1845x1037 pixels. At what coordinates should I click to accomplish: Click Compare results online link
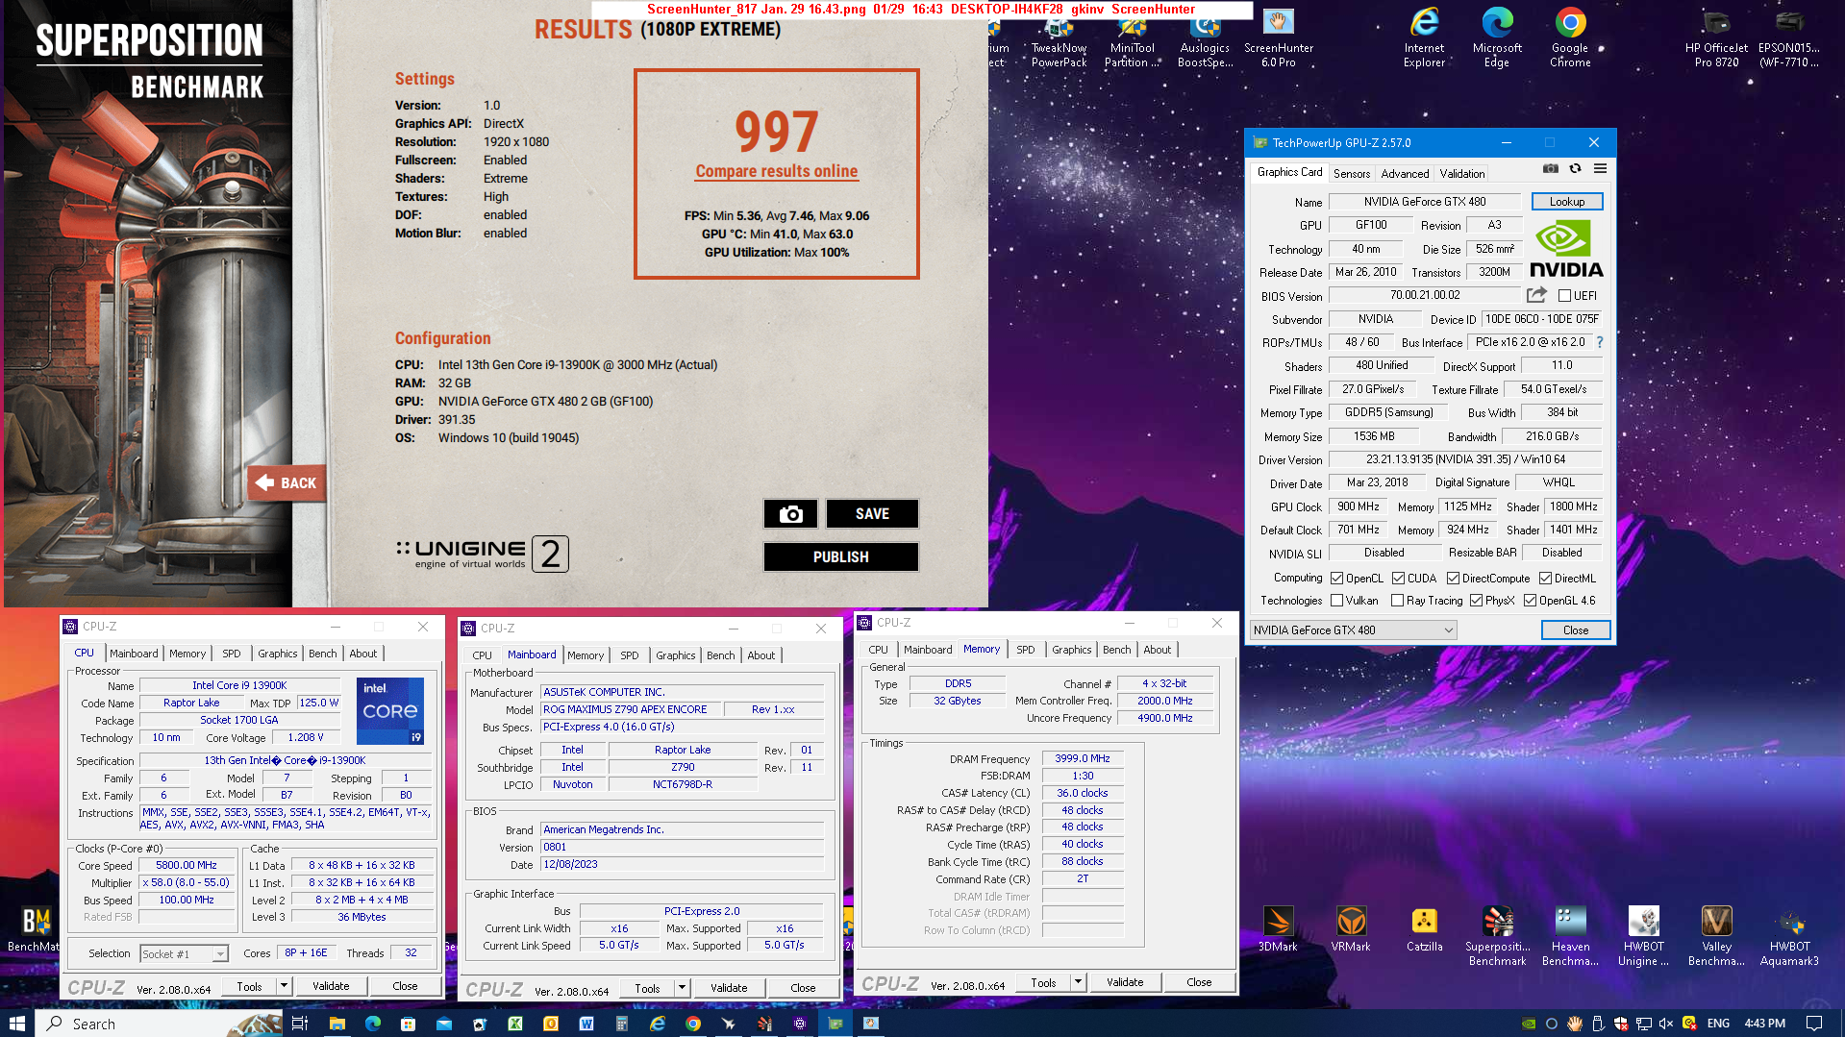coord(777,171)
